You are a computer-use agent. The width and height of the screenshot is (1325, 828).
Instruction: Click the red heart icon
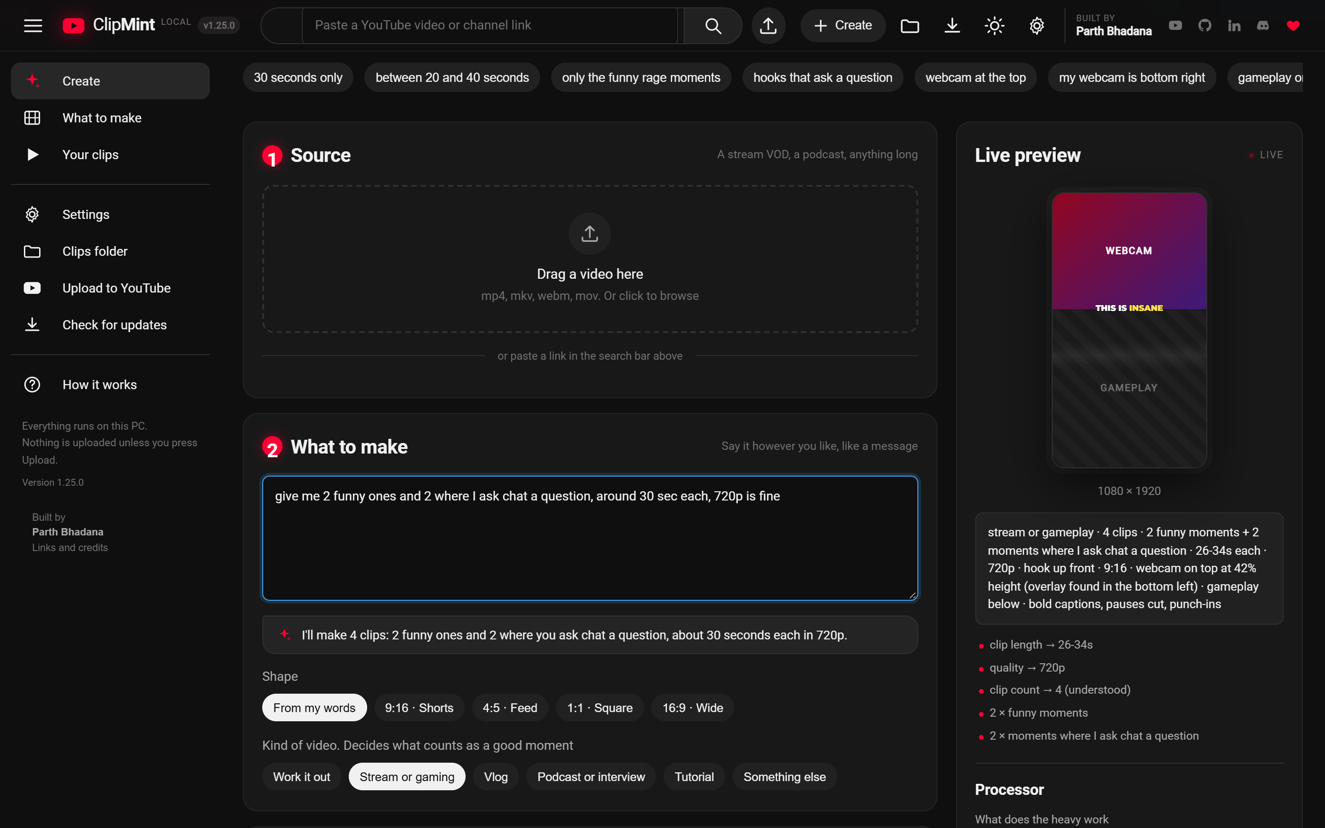[x=1293, y=25]
